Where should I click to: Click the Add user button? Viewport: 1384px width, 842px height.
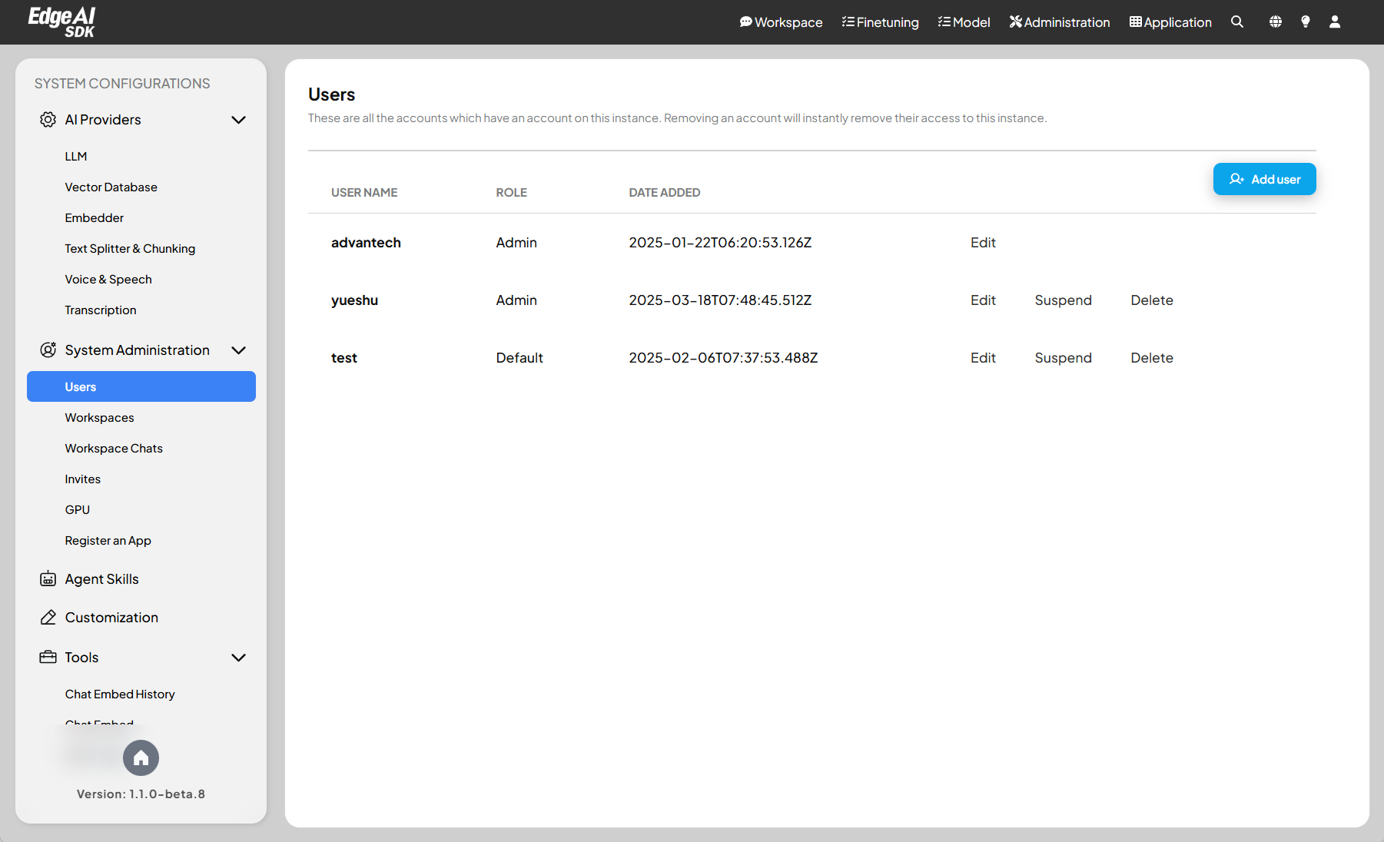pos(1264,179)
